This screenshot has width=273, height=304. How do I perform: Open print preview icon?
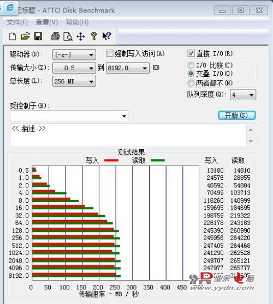(68, 37)
